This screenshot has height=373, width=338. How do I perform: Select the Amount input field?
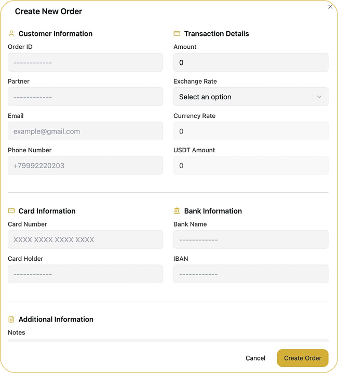(x=251, y=62)
